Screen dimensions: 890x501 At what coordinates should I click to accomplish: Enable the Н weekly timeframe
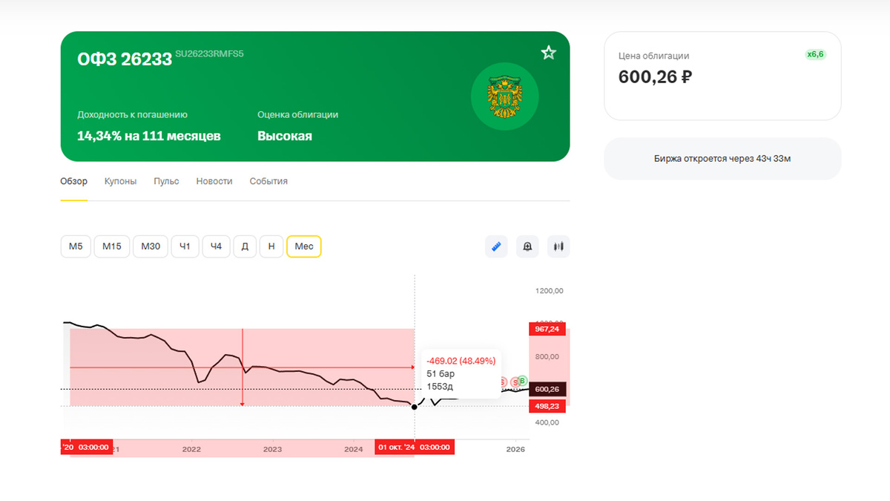click(271, 246)
